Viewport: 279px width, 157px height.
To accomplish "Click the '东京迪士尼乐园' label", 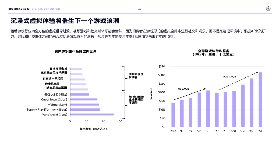I will tap(53, 79).
